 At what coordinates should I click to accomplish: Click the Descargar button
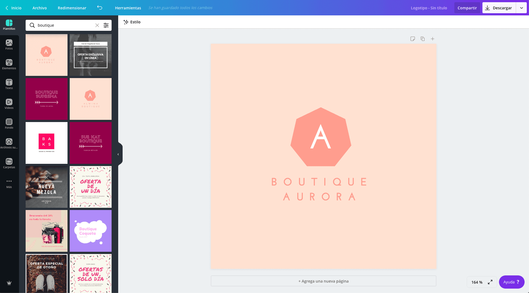click(499, 8)
